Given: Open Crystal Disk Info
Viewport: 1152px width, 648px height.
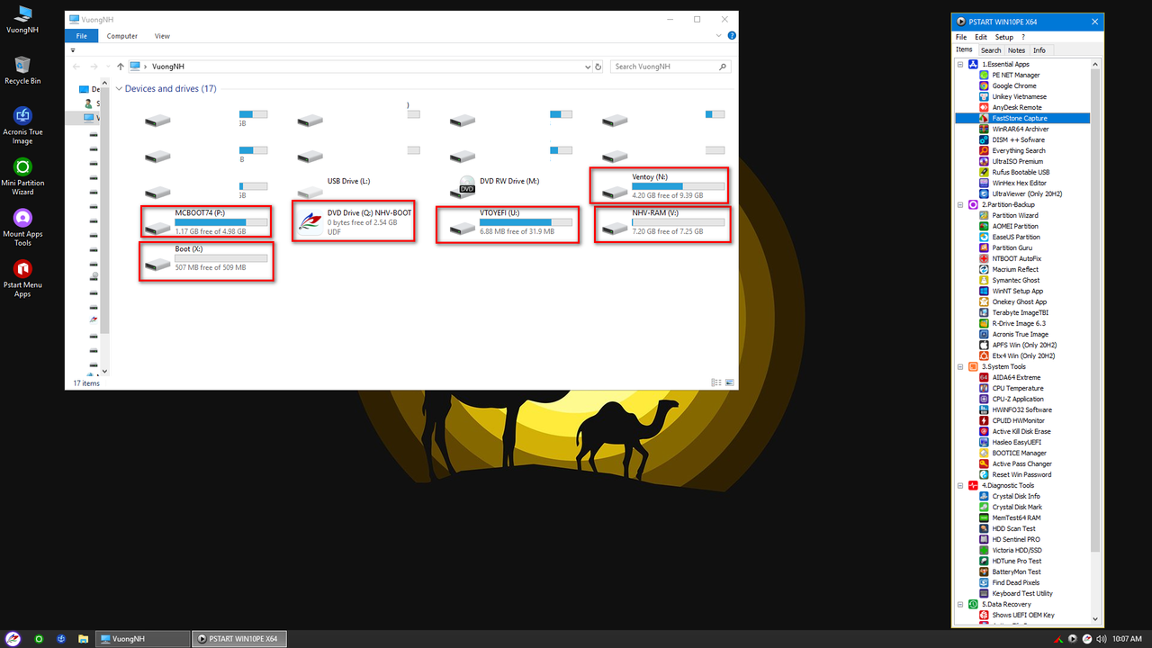Looking at the screenshot, I should tap(1016, 496).
